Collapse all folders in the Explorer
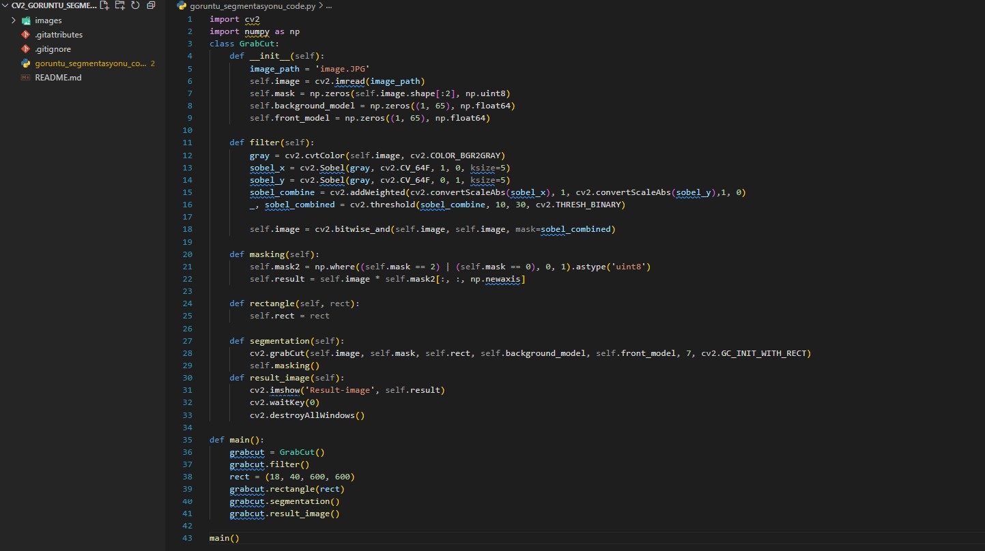 [151, 5]
